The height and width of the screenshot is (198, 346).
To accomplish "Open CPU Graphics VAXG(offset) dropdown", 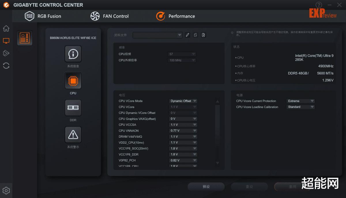I will click(183, 119).
